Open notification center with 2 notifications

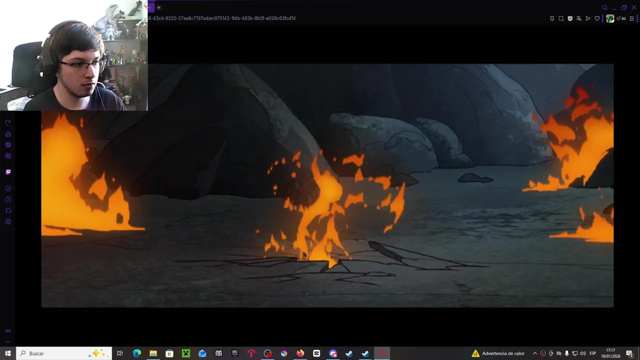[x=629, y=353]
